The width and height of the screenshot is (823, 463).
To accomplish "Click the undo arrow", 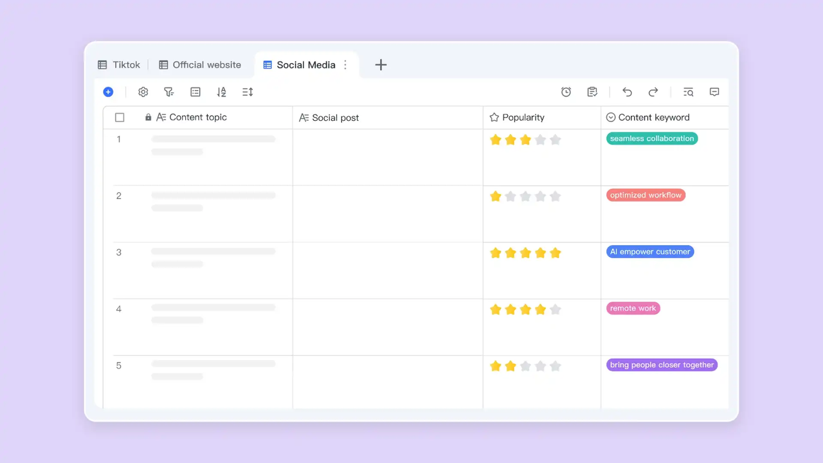I will pos(627,92).
